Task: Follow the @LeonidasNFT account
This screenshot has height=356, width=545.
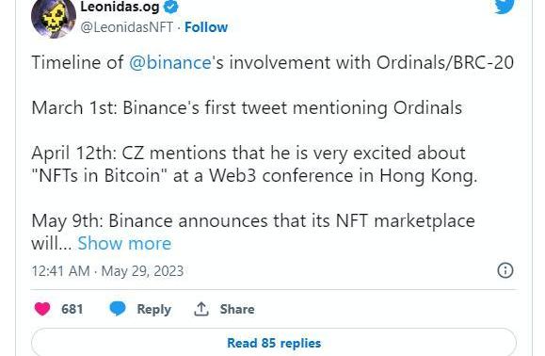Action: (206, 27)
